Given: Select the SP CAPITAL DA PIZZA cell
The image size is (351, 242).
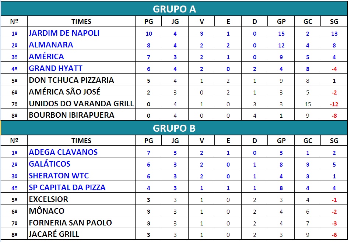Looking at the screenshot, I should coord(81,187).
